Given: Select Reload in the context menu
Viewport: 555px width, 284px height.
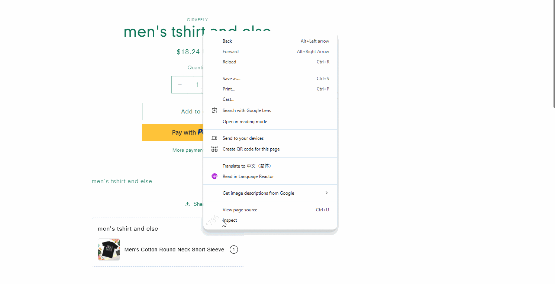Looking at the screenshot, I should click(x=270, y=62).
